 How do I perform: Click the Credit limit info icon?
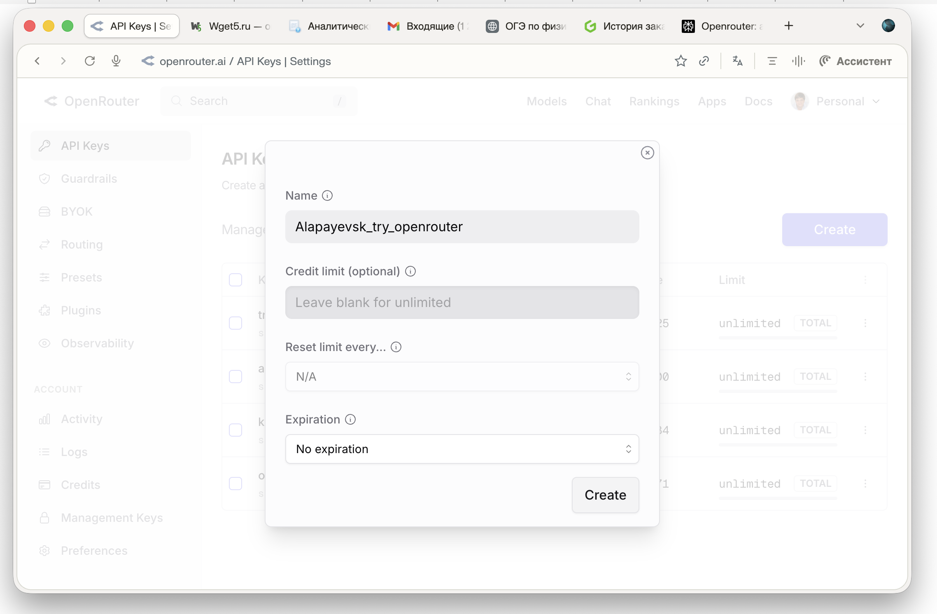(410, 271)
